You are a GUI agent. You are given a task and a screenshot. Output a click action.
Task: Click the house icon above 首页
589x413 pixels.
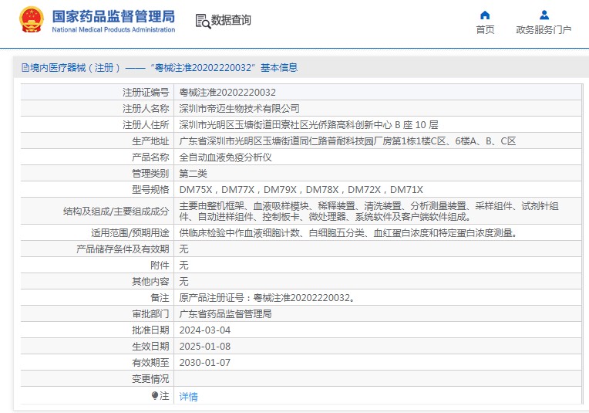[485, 15]
